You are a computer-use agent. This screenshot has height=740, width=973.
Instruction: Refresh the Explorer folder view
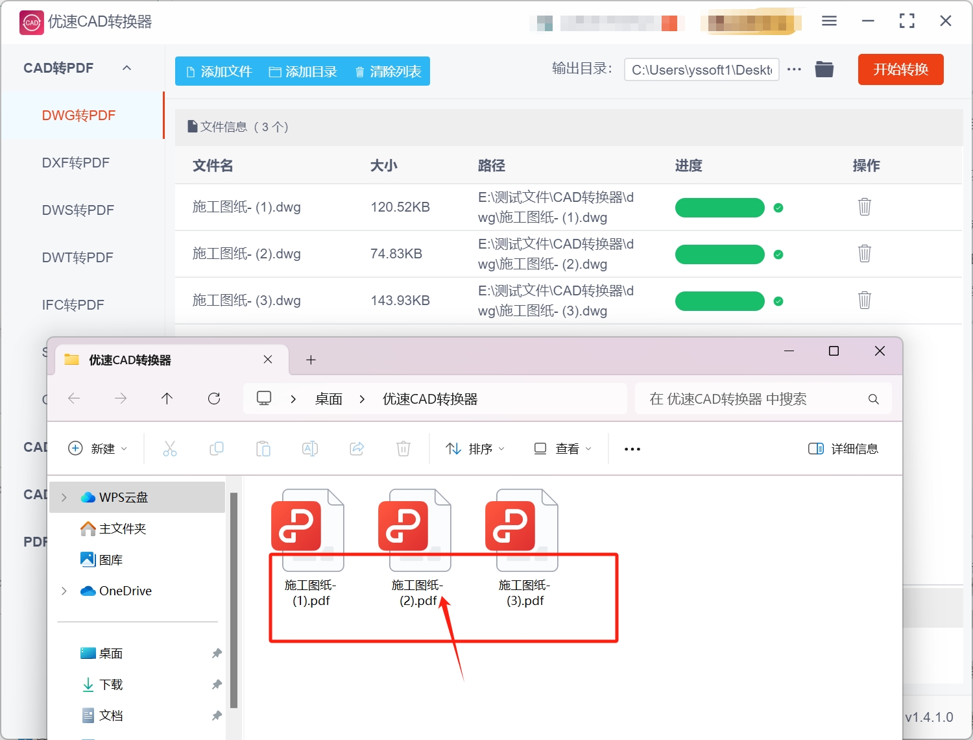pos(214,399)
